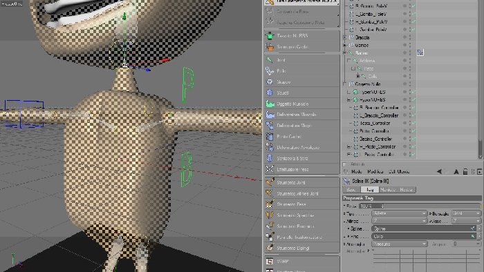
Task: Open the Tipo dropdown
Action: (400, 213)
